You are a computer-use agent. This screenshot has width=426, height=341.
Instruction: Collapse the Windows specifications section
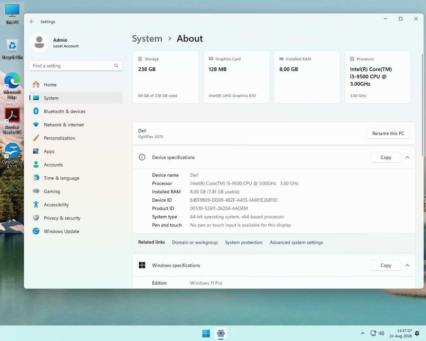(407, 265)
